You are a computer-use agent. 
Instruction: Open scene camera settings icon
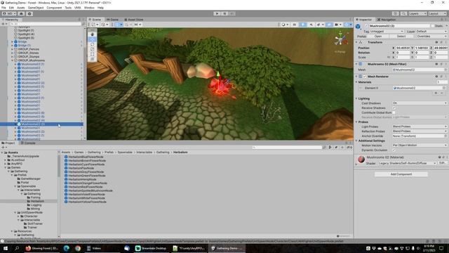(x=337, y=25)
